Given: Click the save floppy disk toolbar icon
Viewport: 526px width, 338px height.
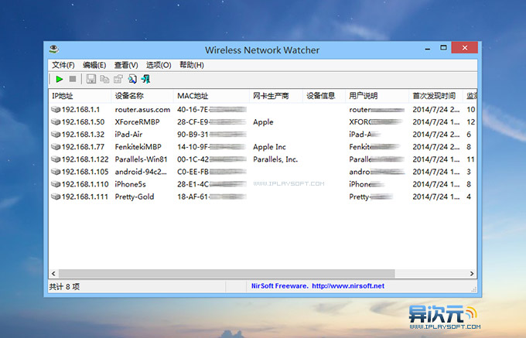Looking at the screenshot, I should [91, 79].
